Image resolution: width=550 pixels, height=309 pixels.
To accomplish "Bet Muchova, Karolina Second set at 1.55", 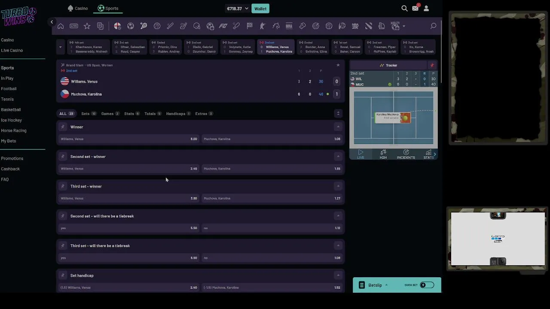I will click(x=272, y=169).
